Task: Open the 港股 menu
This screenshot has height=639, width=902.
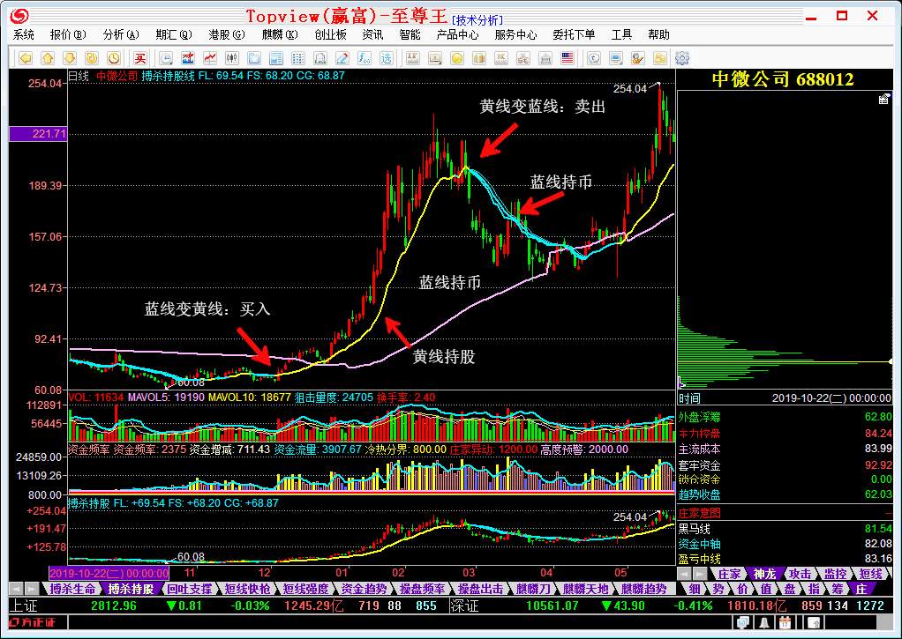Action: click(x=226, y=35)
